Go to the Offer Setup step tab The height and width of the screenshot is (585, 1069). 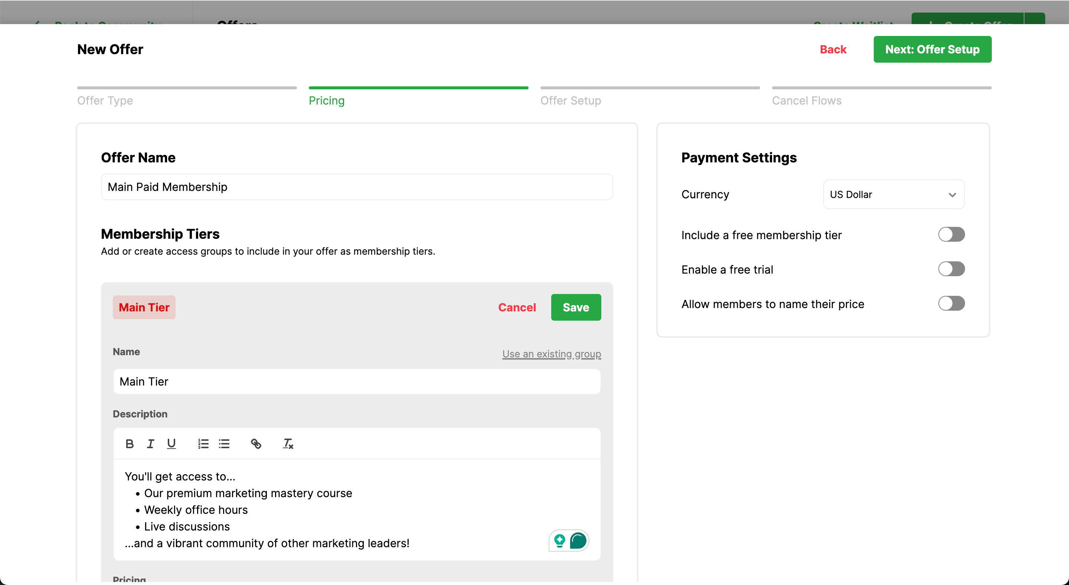point(570,100)
